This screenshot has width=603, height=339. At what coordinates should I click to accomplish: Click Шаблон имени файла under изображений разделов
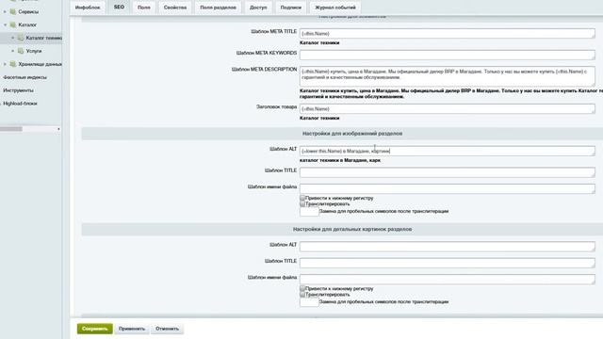[x=448, y=188]
